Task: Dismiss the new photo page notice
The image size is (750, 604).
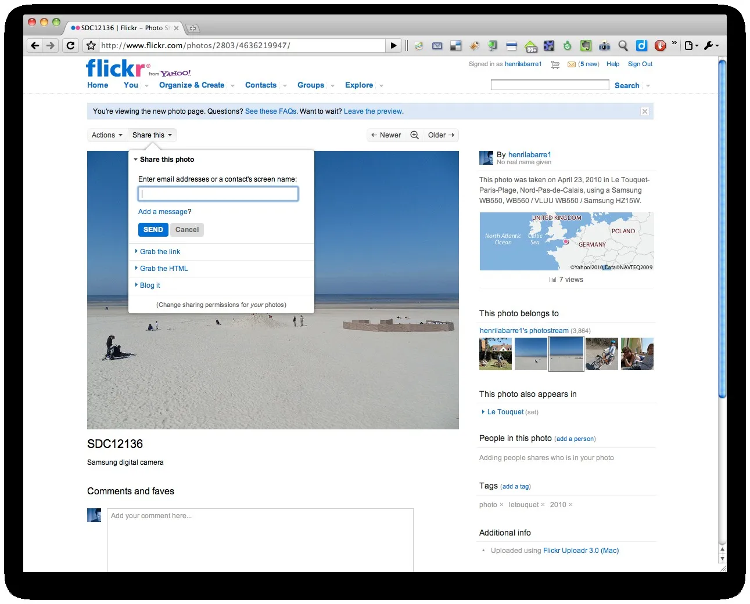Action: pos(645,111)
